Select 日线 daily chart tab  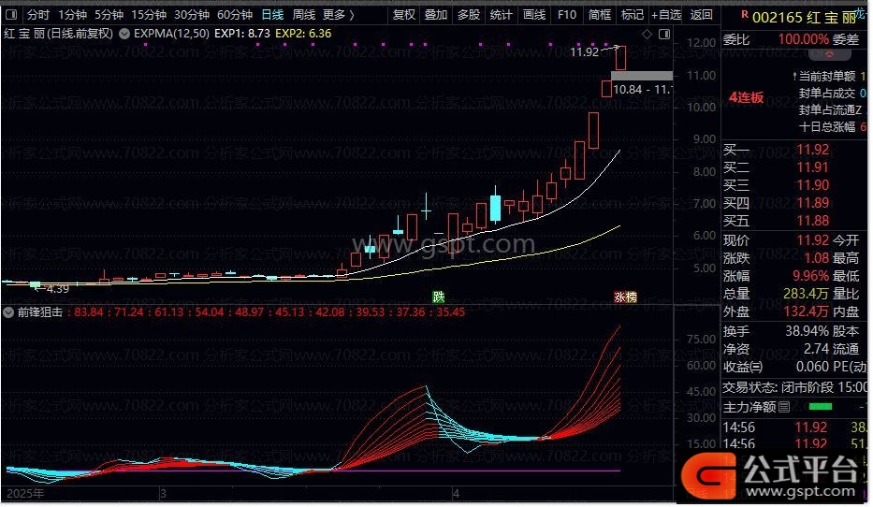tap(272, 15)
